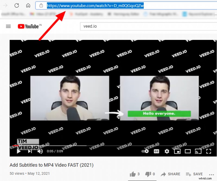The width and height of the screenshot is (217, 181).
Task: Reload the current page
Action: [x=17, y=5]
